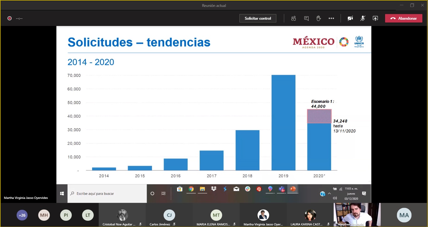
Task: Open the more actions ellipsis menu
Action: (331, 18)
